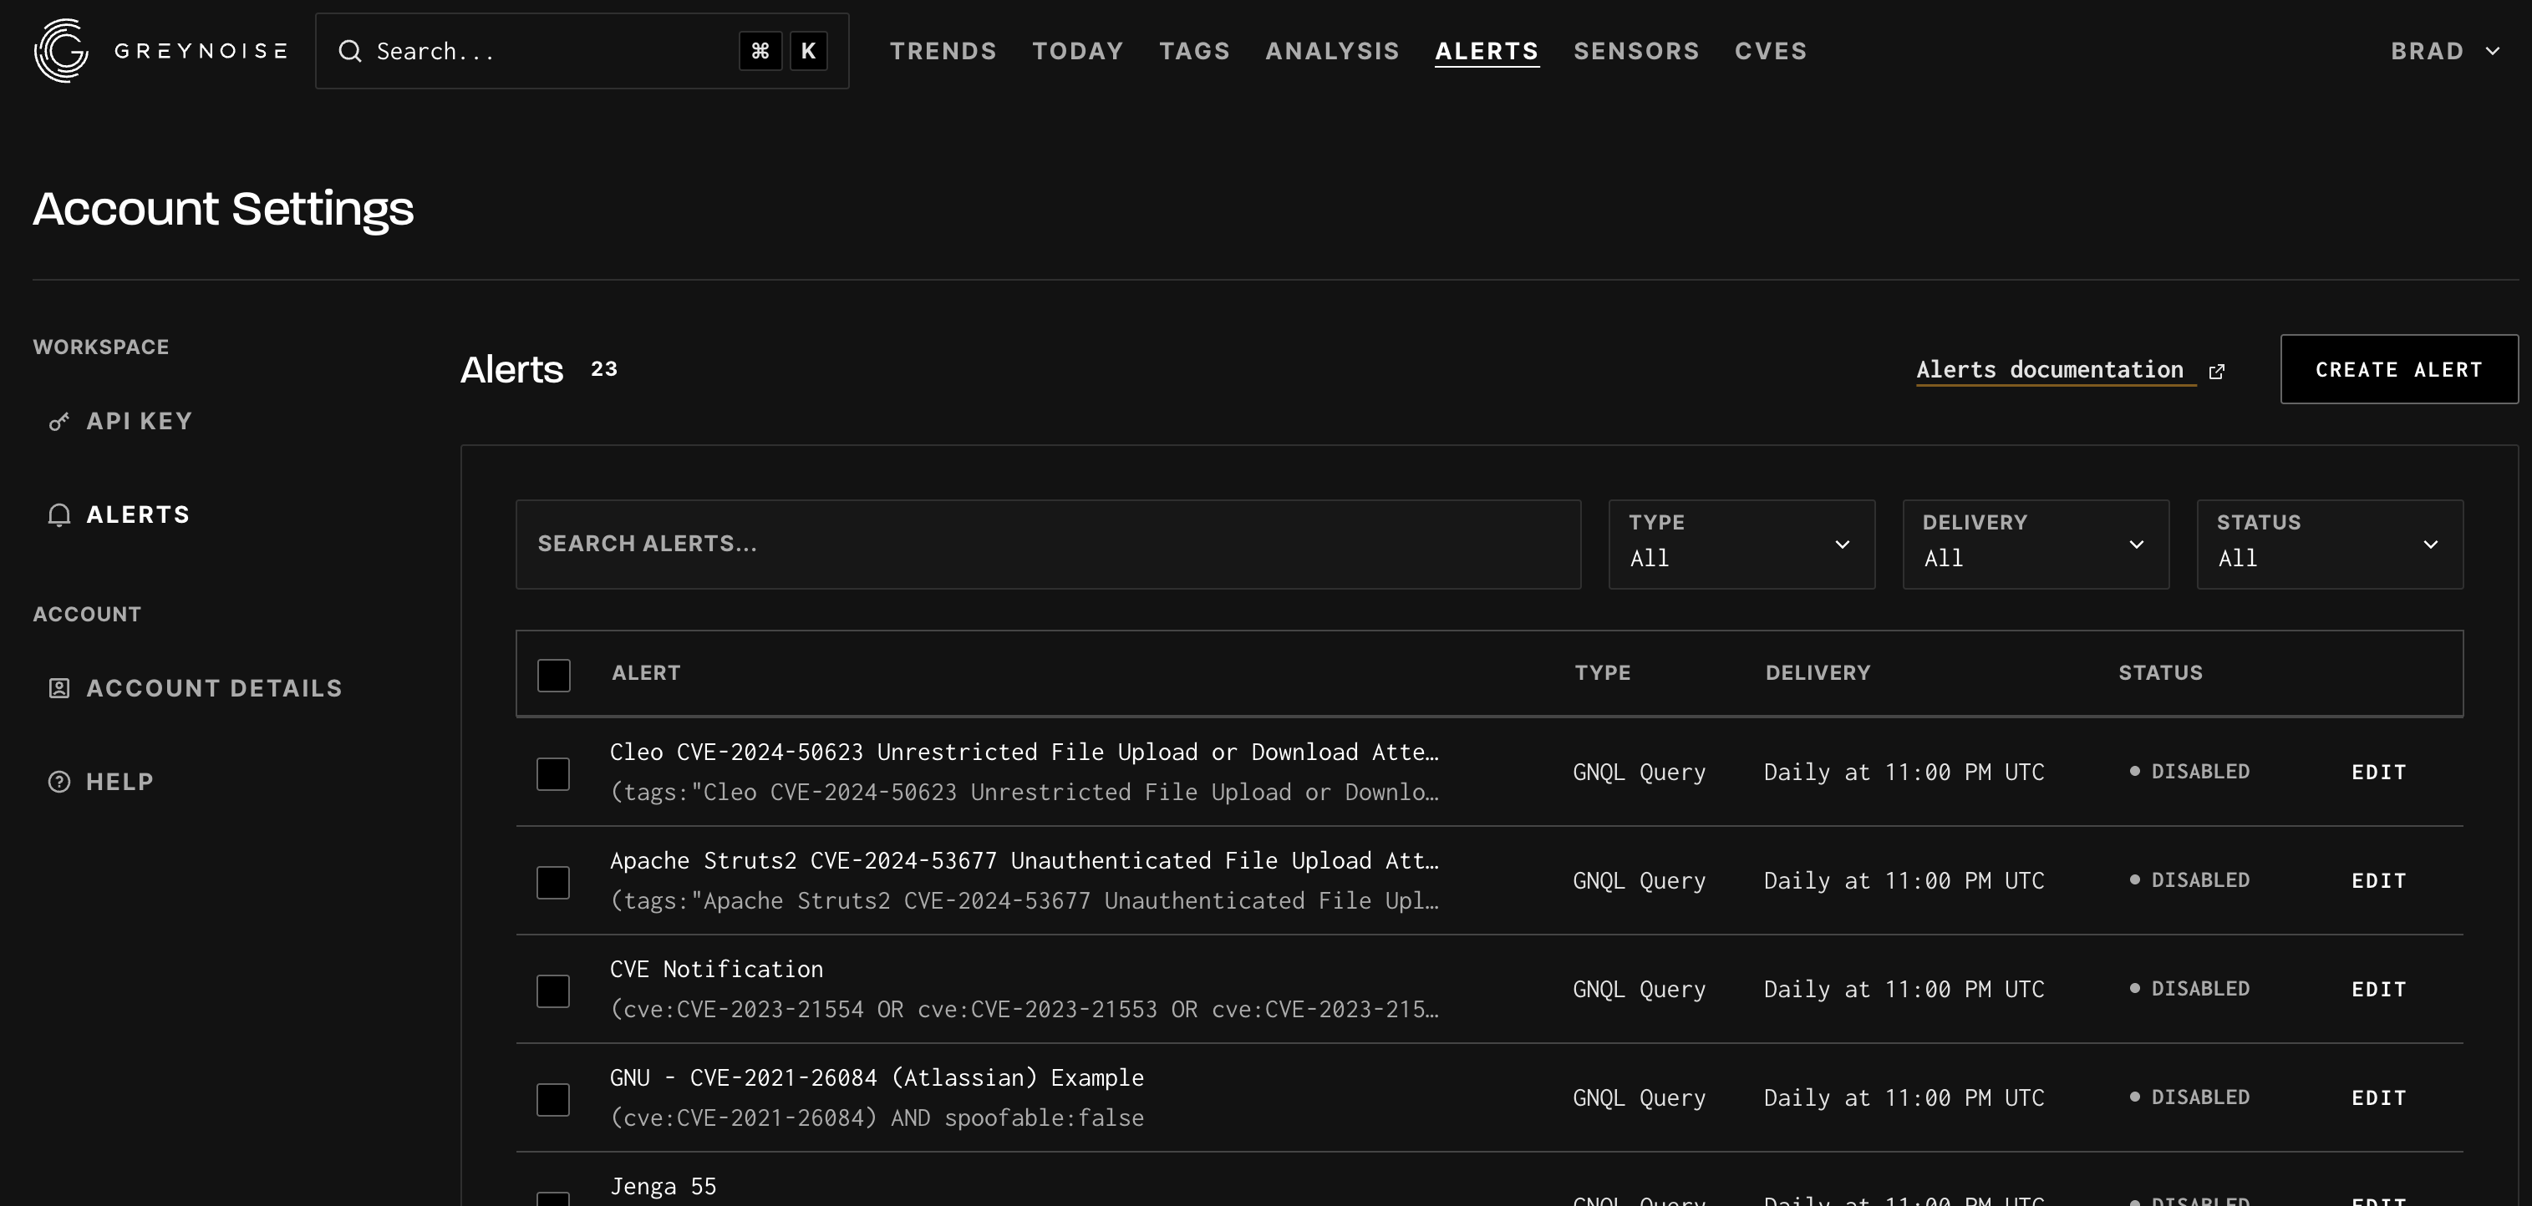Click the API Key key icon
The height and width of the screenshot is (1206, 2532).
(x=59, y=421)
